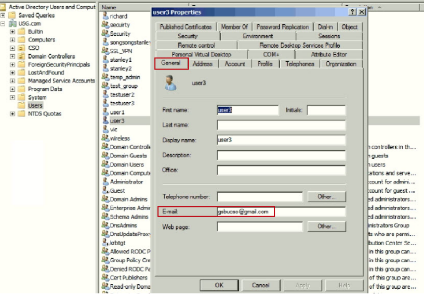Select the temp_admin user icon

point(105,77)
